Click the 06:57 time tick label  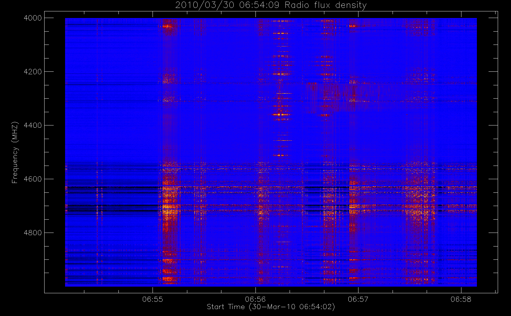pyautogui.click(x=358, y=299)
